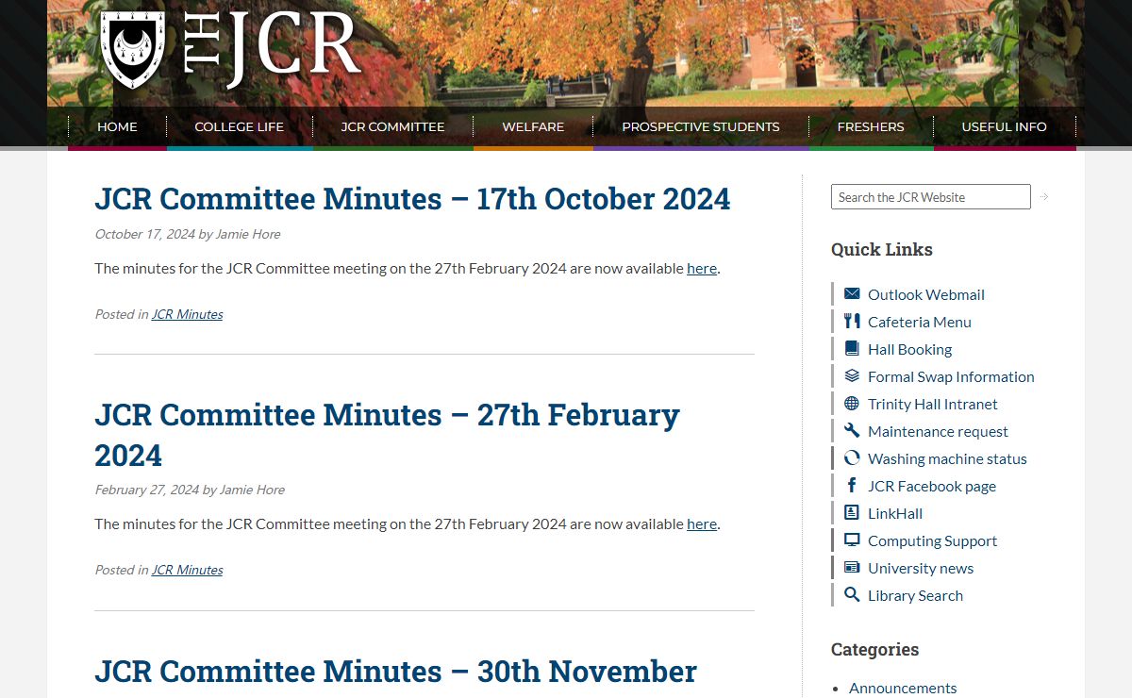Open the 27th February 2024 minutes post

pos(387,435)
